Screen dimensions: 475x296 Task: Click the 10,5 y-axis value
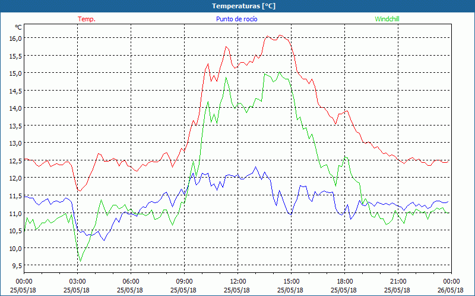pos(15,230)
